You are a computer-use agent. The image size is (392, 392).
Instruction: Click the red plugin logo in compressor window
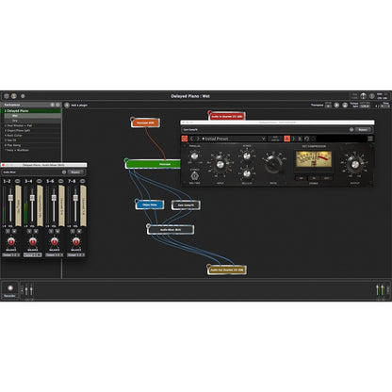pyautogui.click(x=185, y=139)
